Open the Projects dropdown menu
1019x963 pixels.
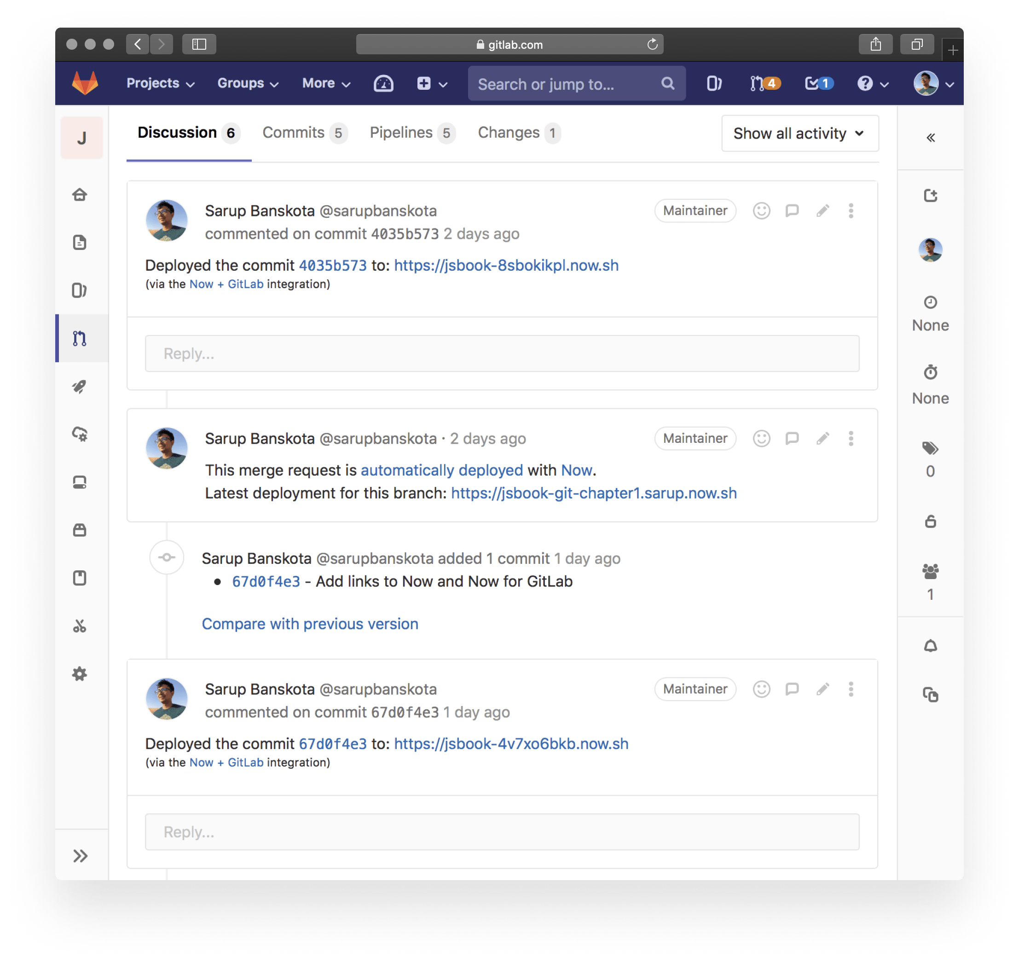(161, 83)
